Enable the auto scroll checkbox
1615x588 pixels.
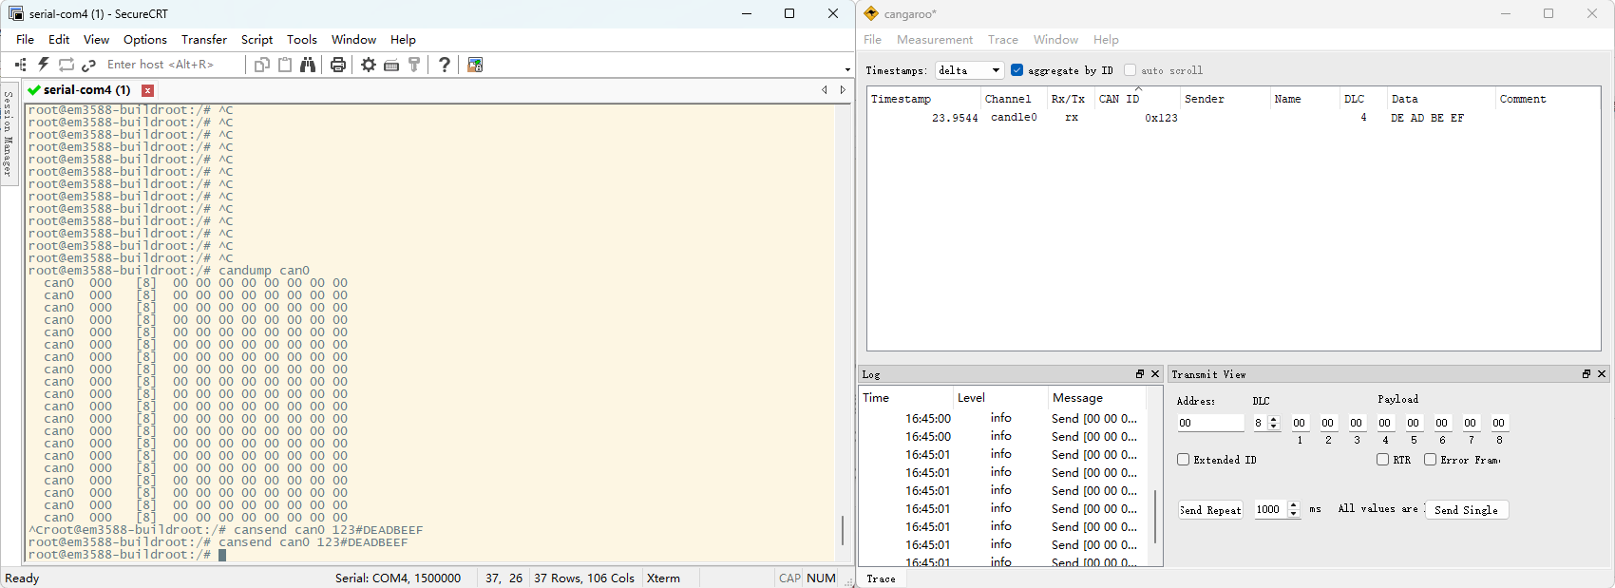(x=1130, y=70)
